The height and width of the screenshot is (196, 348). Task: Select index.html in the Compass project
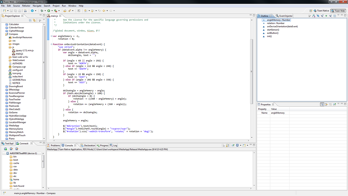17,77
